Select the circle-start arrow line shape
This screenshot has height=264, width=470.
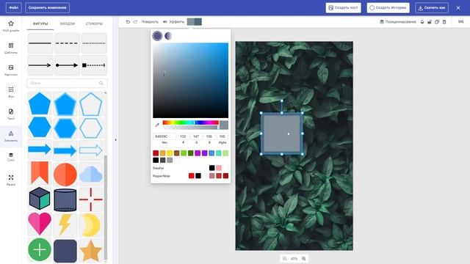(x=67, y=65)
